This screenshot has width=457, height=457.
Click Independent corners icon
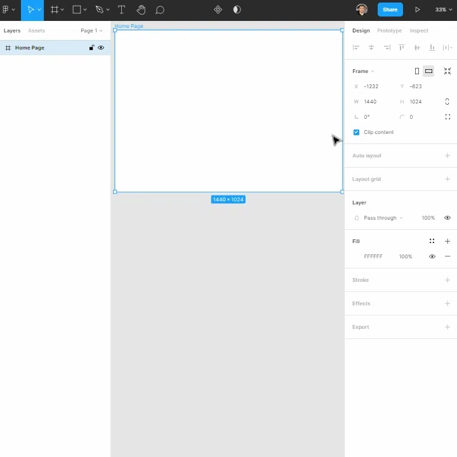click(447, 117)
